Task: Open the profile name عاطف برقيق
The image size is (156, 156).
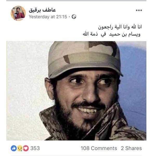Action: click(x=42, y=10)
